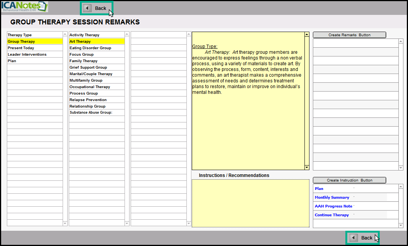Viewport: 408px width, 246px height.
Task: Pick Relapse Prevention from the list
Action: pyautogui.click(x=88, y=100)
